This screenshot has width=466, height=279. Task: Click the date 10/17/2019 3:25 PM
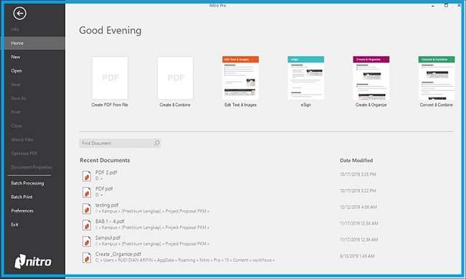click(x=358, y=174)
